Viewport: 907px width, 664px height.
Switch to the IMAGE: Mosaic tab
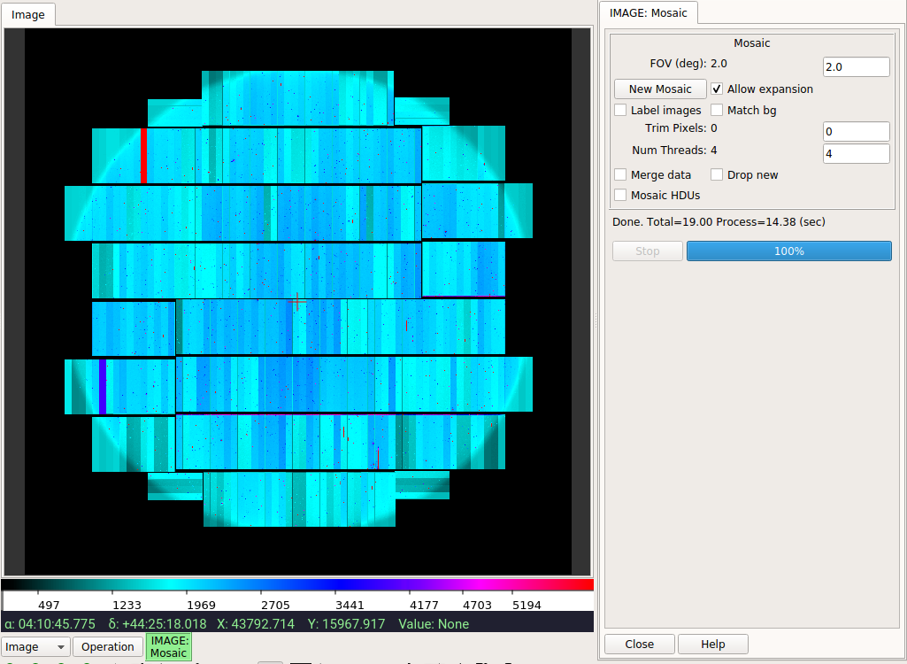tap(648, 12)
